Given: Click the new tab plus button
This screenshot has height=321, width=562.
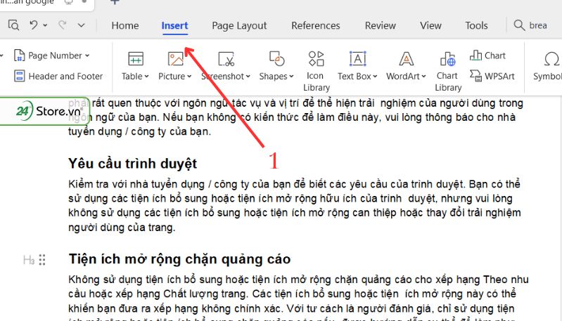Looking at the screenshot, I should click(x=115, y=2).
